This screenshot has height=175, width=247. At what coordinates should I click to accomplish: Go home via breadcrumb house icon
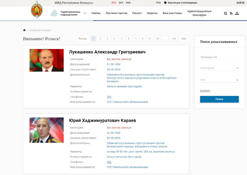(24, 30)
